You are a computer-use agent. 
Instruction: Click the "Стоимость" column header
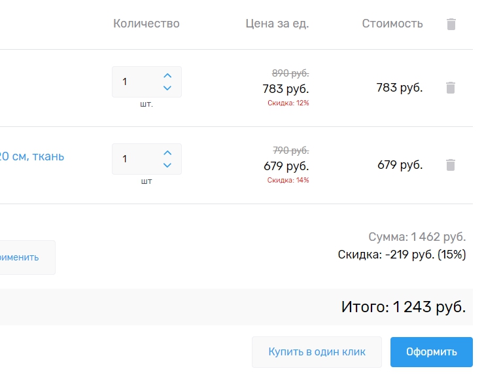click(392, 24)
